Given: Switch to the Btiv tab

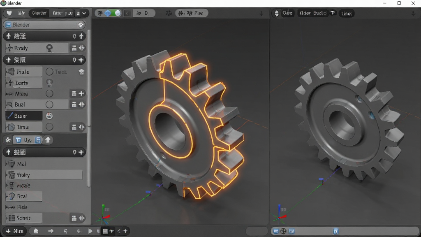Looking at the screenshot, I should point(57,13).
